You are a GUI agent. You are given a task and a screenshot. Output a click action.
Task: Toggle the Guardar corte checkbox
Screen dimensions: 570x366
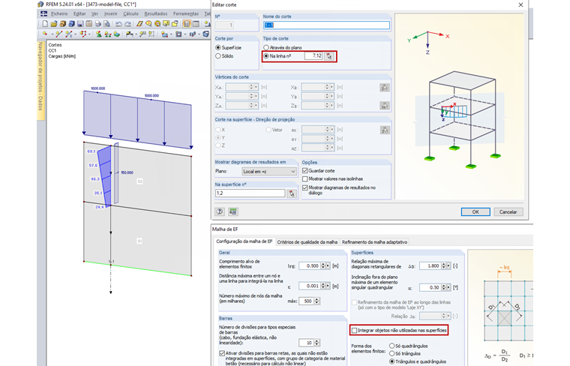tap(305, 170)
